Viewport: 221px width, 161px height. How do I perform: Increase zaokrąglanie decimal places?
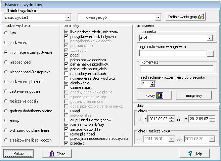tap(152, 82)
